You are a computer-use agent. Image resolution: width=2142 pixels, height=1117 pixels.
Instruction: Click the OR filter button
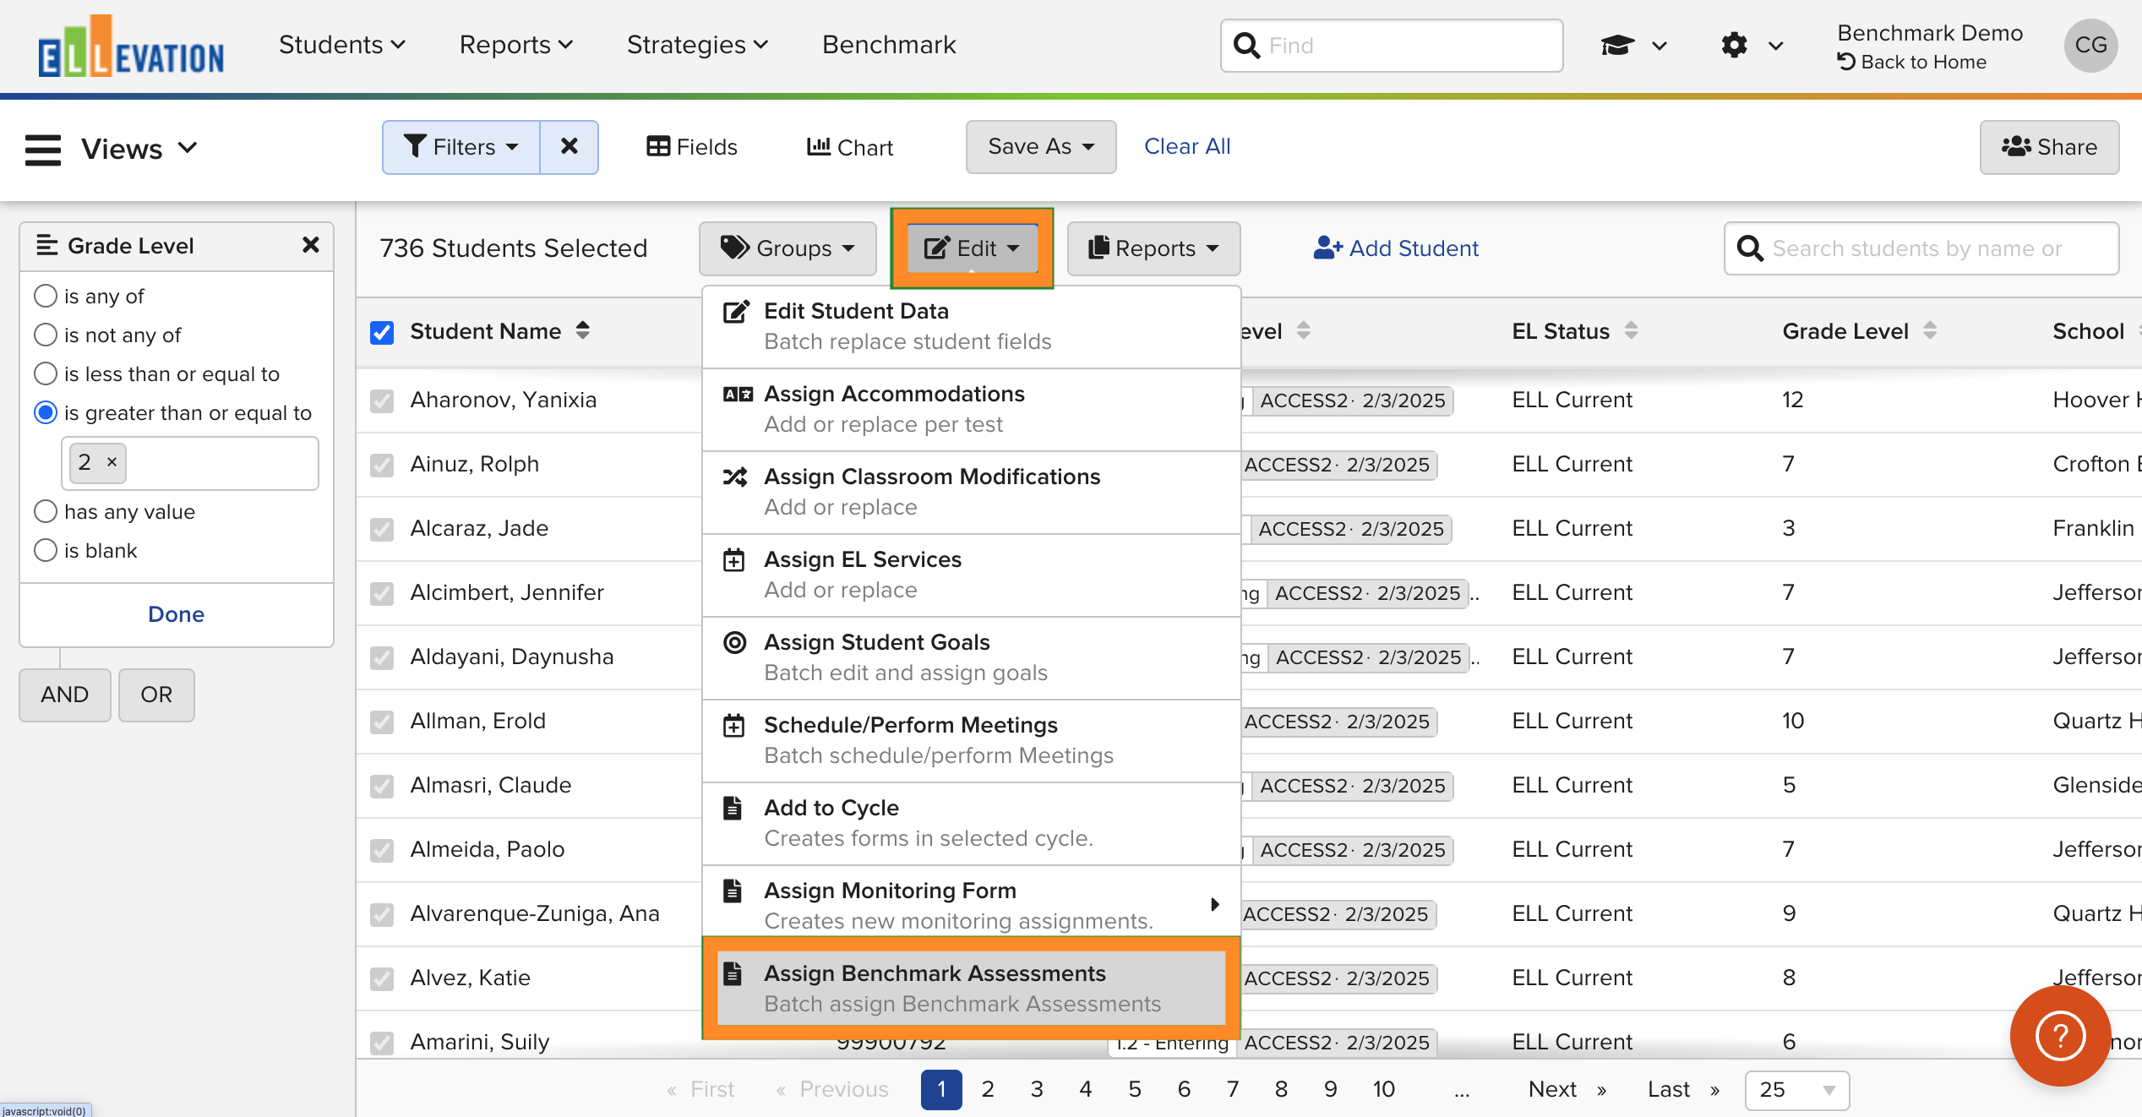156,695
